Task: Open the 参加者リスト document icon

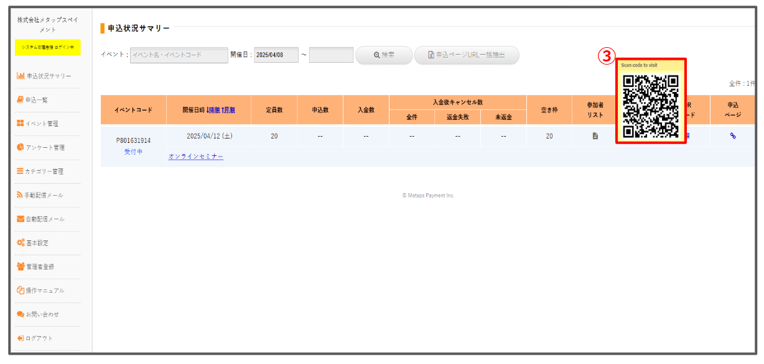Action: point(595,136)
